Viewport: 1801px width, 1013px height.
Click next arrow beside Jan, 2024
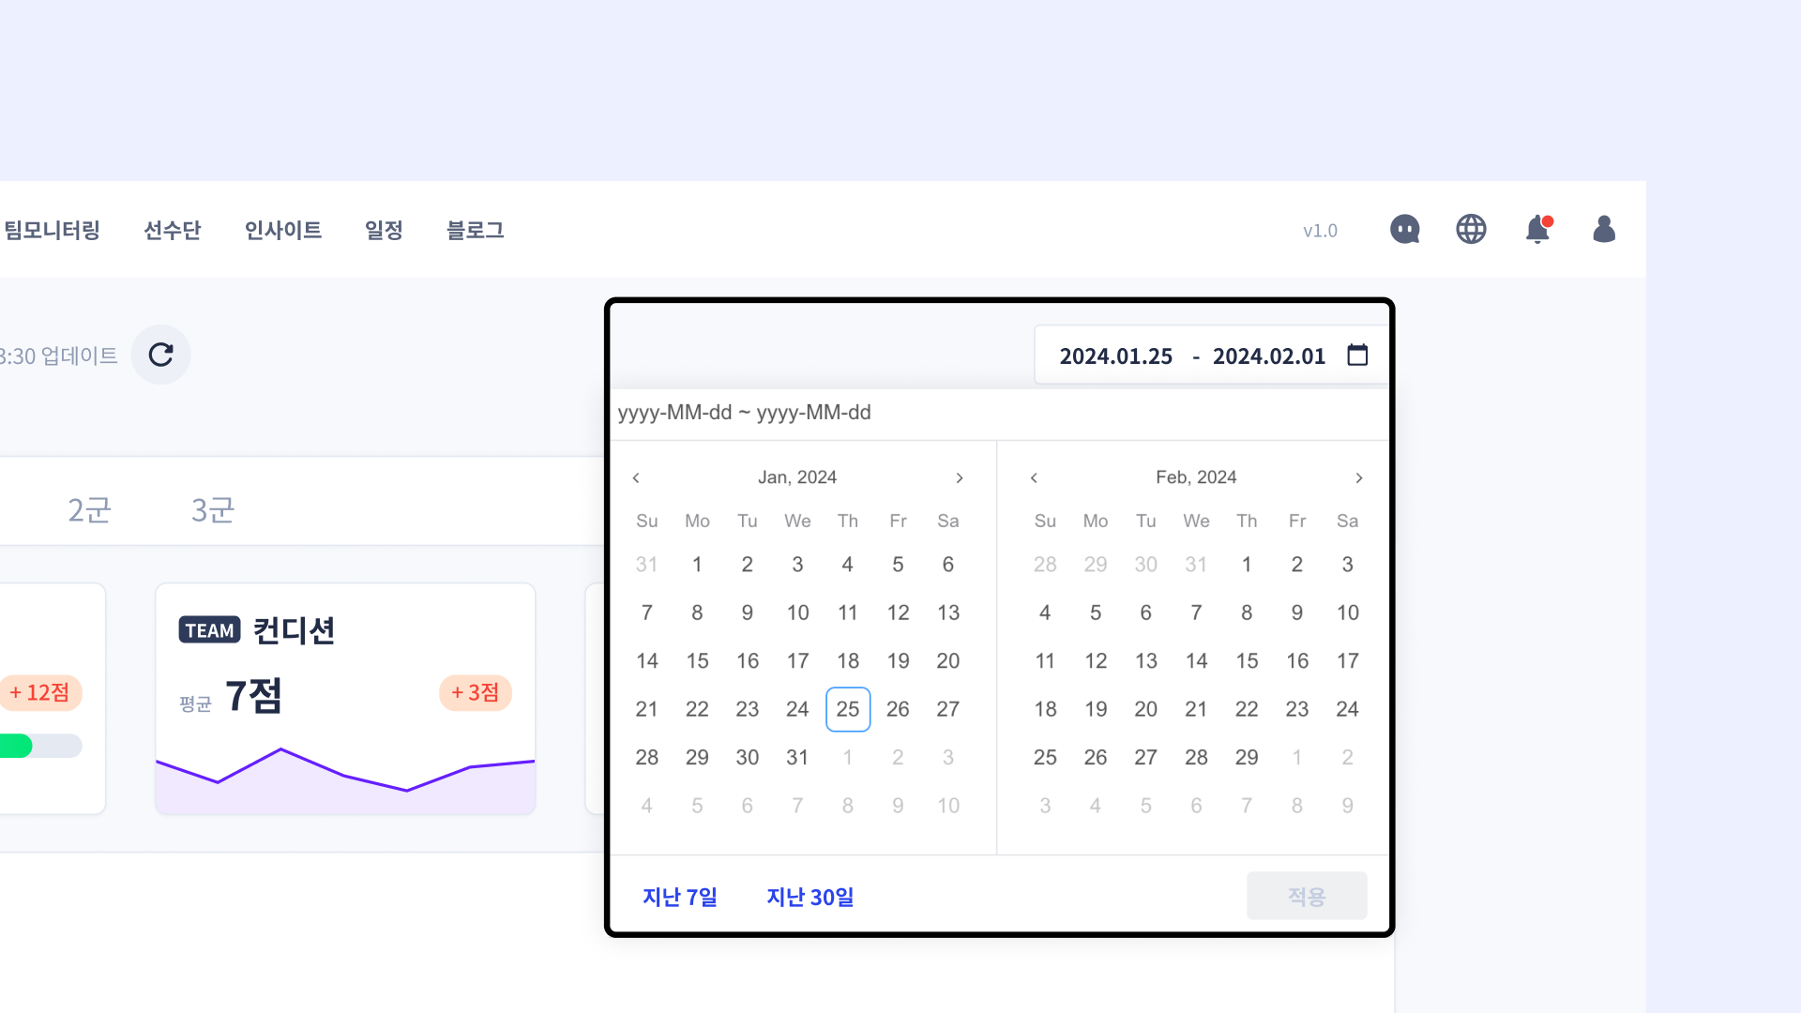point(960,478)
